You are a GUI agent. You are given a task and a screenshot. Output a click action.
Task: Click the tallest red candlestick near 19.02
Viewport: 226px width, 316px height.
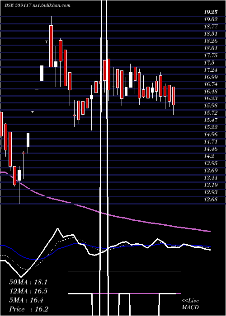coord(51,46)
